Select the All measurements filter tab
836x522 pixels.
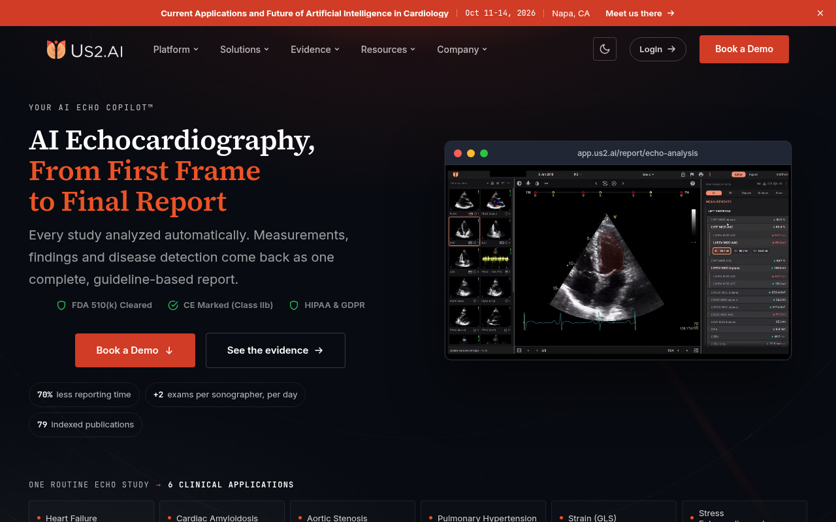[714, 193]
